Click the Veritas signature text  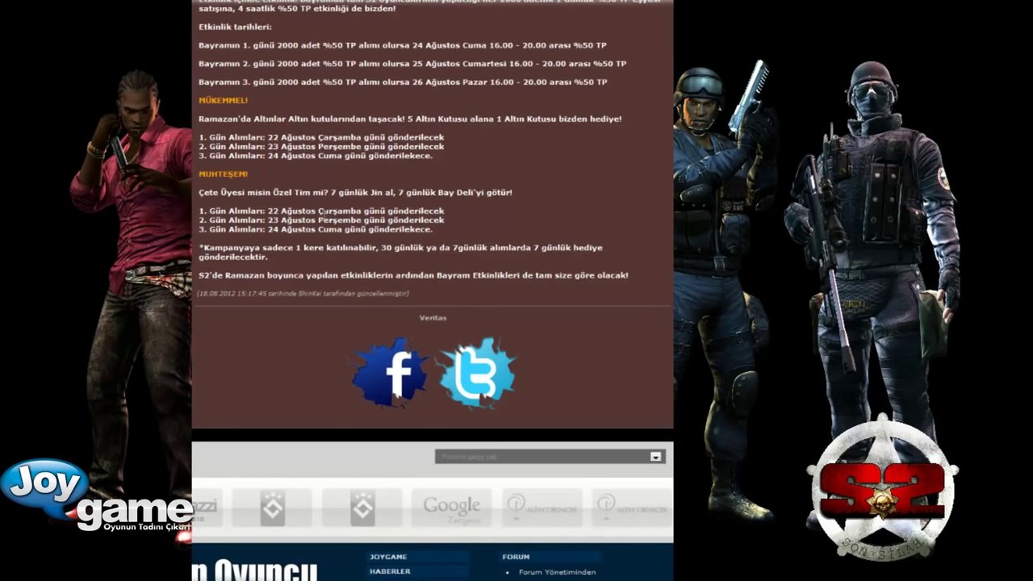pyautogui.click(x=433, y=318)
